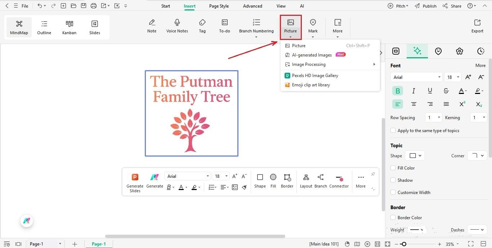Image resolution: width=492 pixels, height=248 pixels.
Task: Open the Mark emoji tool
Action: (313, 26)
